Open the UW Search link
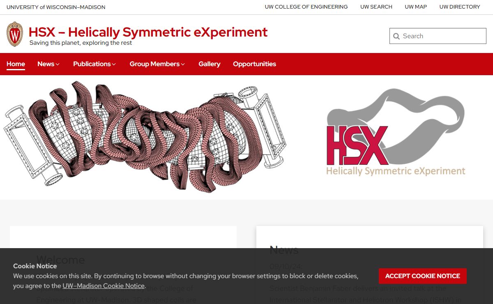493x304 pixels. tap(376, 7)
